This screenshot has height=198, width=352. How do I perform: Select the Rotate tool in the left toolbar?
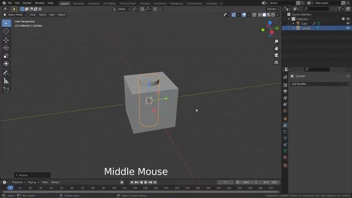[6, 48]
